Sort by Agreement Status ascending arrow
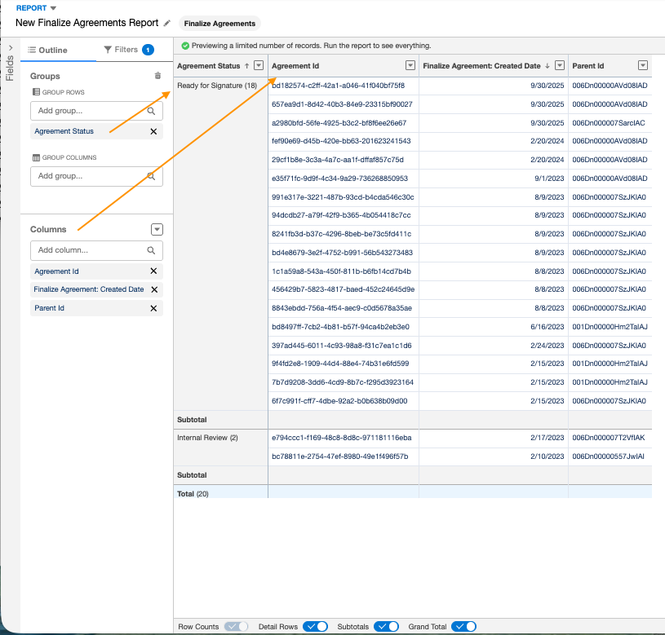This screenshot has width=665, height=635. click(246, 66)
